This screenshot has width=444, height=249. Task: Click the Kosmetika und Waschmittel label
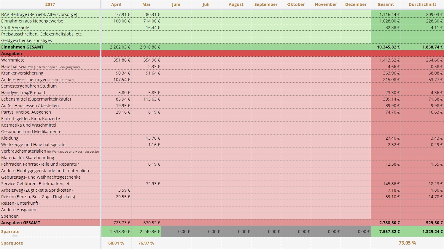pyautogui.click(x=29, y=125)
